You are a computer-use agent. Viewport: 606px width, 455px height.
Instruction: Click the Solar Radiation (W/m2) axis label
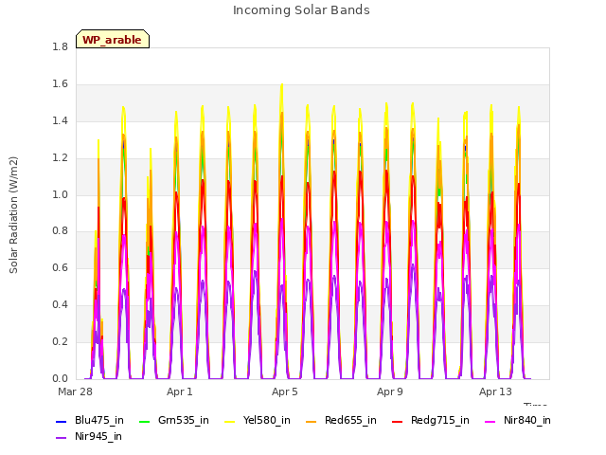(x=13, y=215)
